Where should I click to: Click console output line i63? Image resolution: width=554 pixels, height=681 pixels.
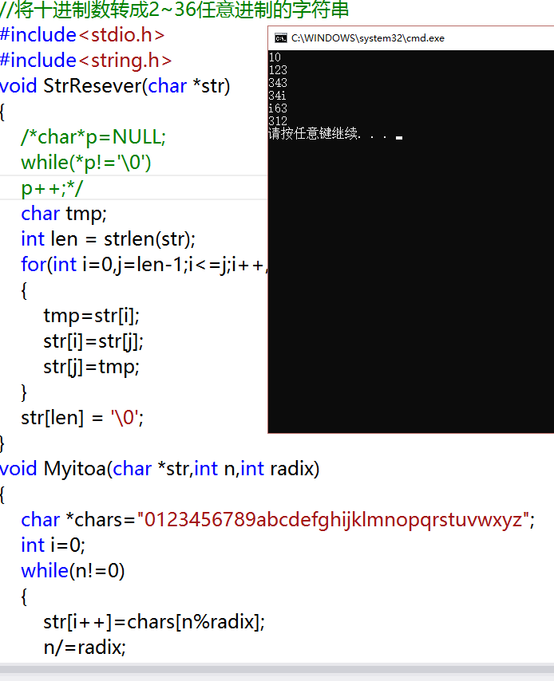278,108
